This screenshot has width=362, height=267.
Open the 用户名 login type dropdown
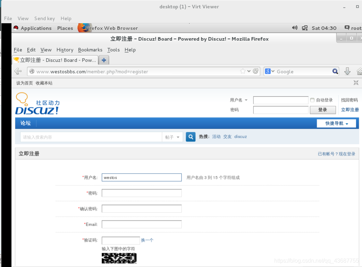point(239,100)
